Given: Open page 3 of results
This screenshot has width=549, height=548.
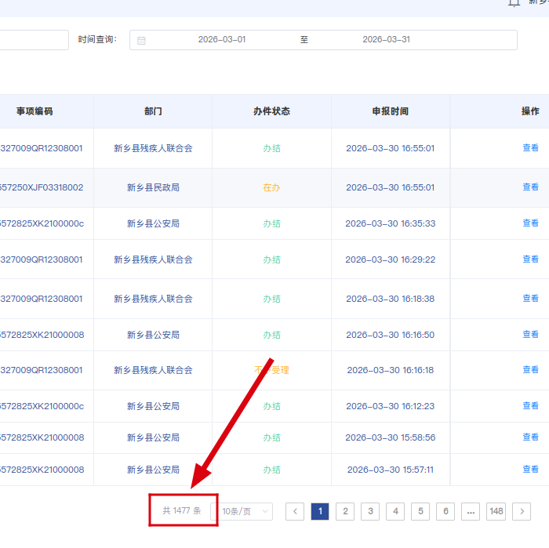Looking at the screenshot, I should [x=370, y=511].
